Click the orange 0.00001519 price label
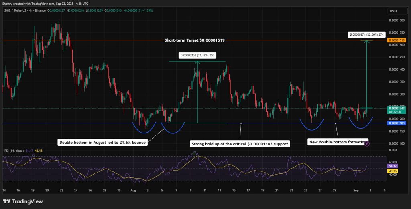411x209 pixels. (x=397, y=40)
